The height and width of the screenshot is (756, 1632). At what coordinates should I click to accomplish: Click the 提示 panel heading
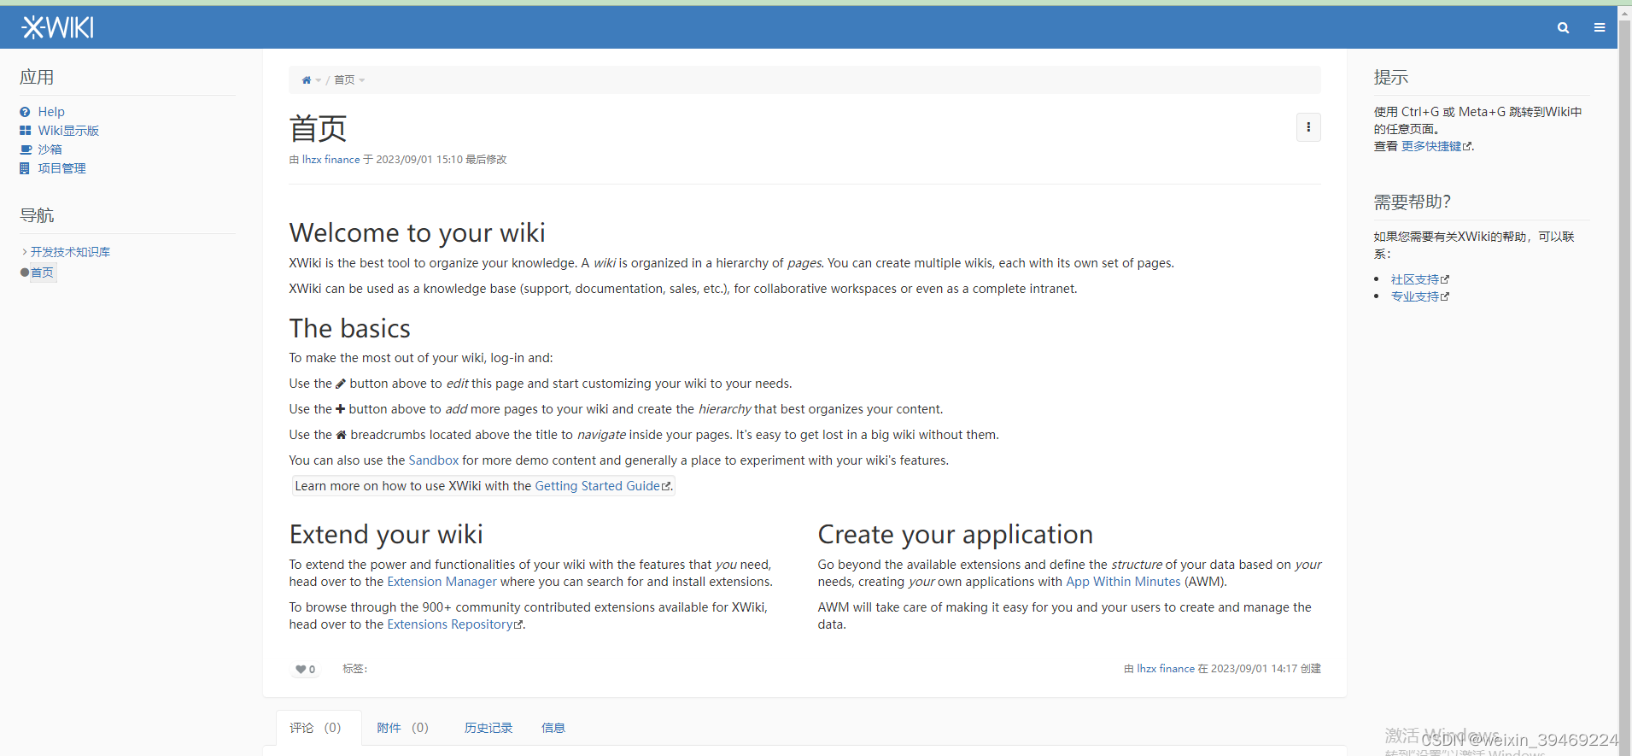point(1391,78)
